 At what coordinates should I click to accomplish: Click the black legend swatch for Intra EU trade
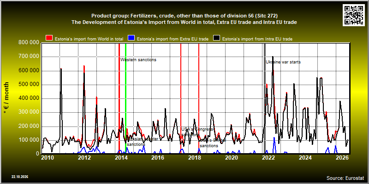point(216,38)
